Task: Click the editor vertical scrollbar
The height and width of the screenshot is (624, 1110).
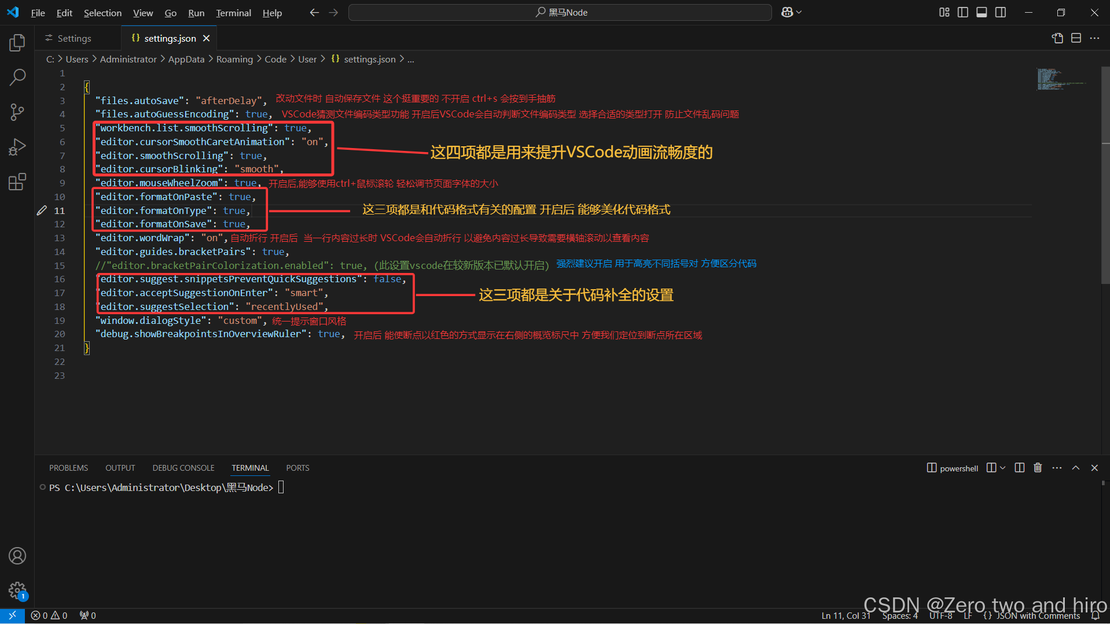Action: click(x=1105, y=176)
